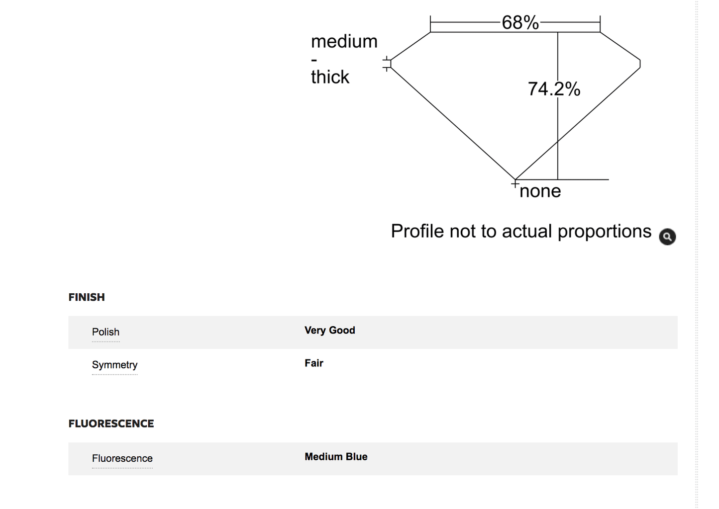Click the dotted vertical divider at right edge
Image resolution: width=719 pixels, height=509 pixels.
[x=697, y=254]
